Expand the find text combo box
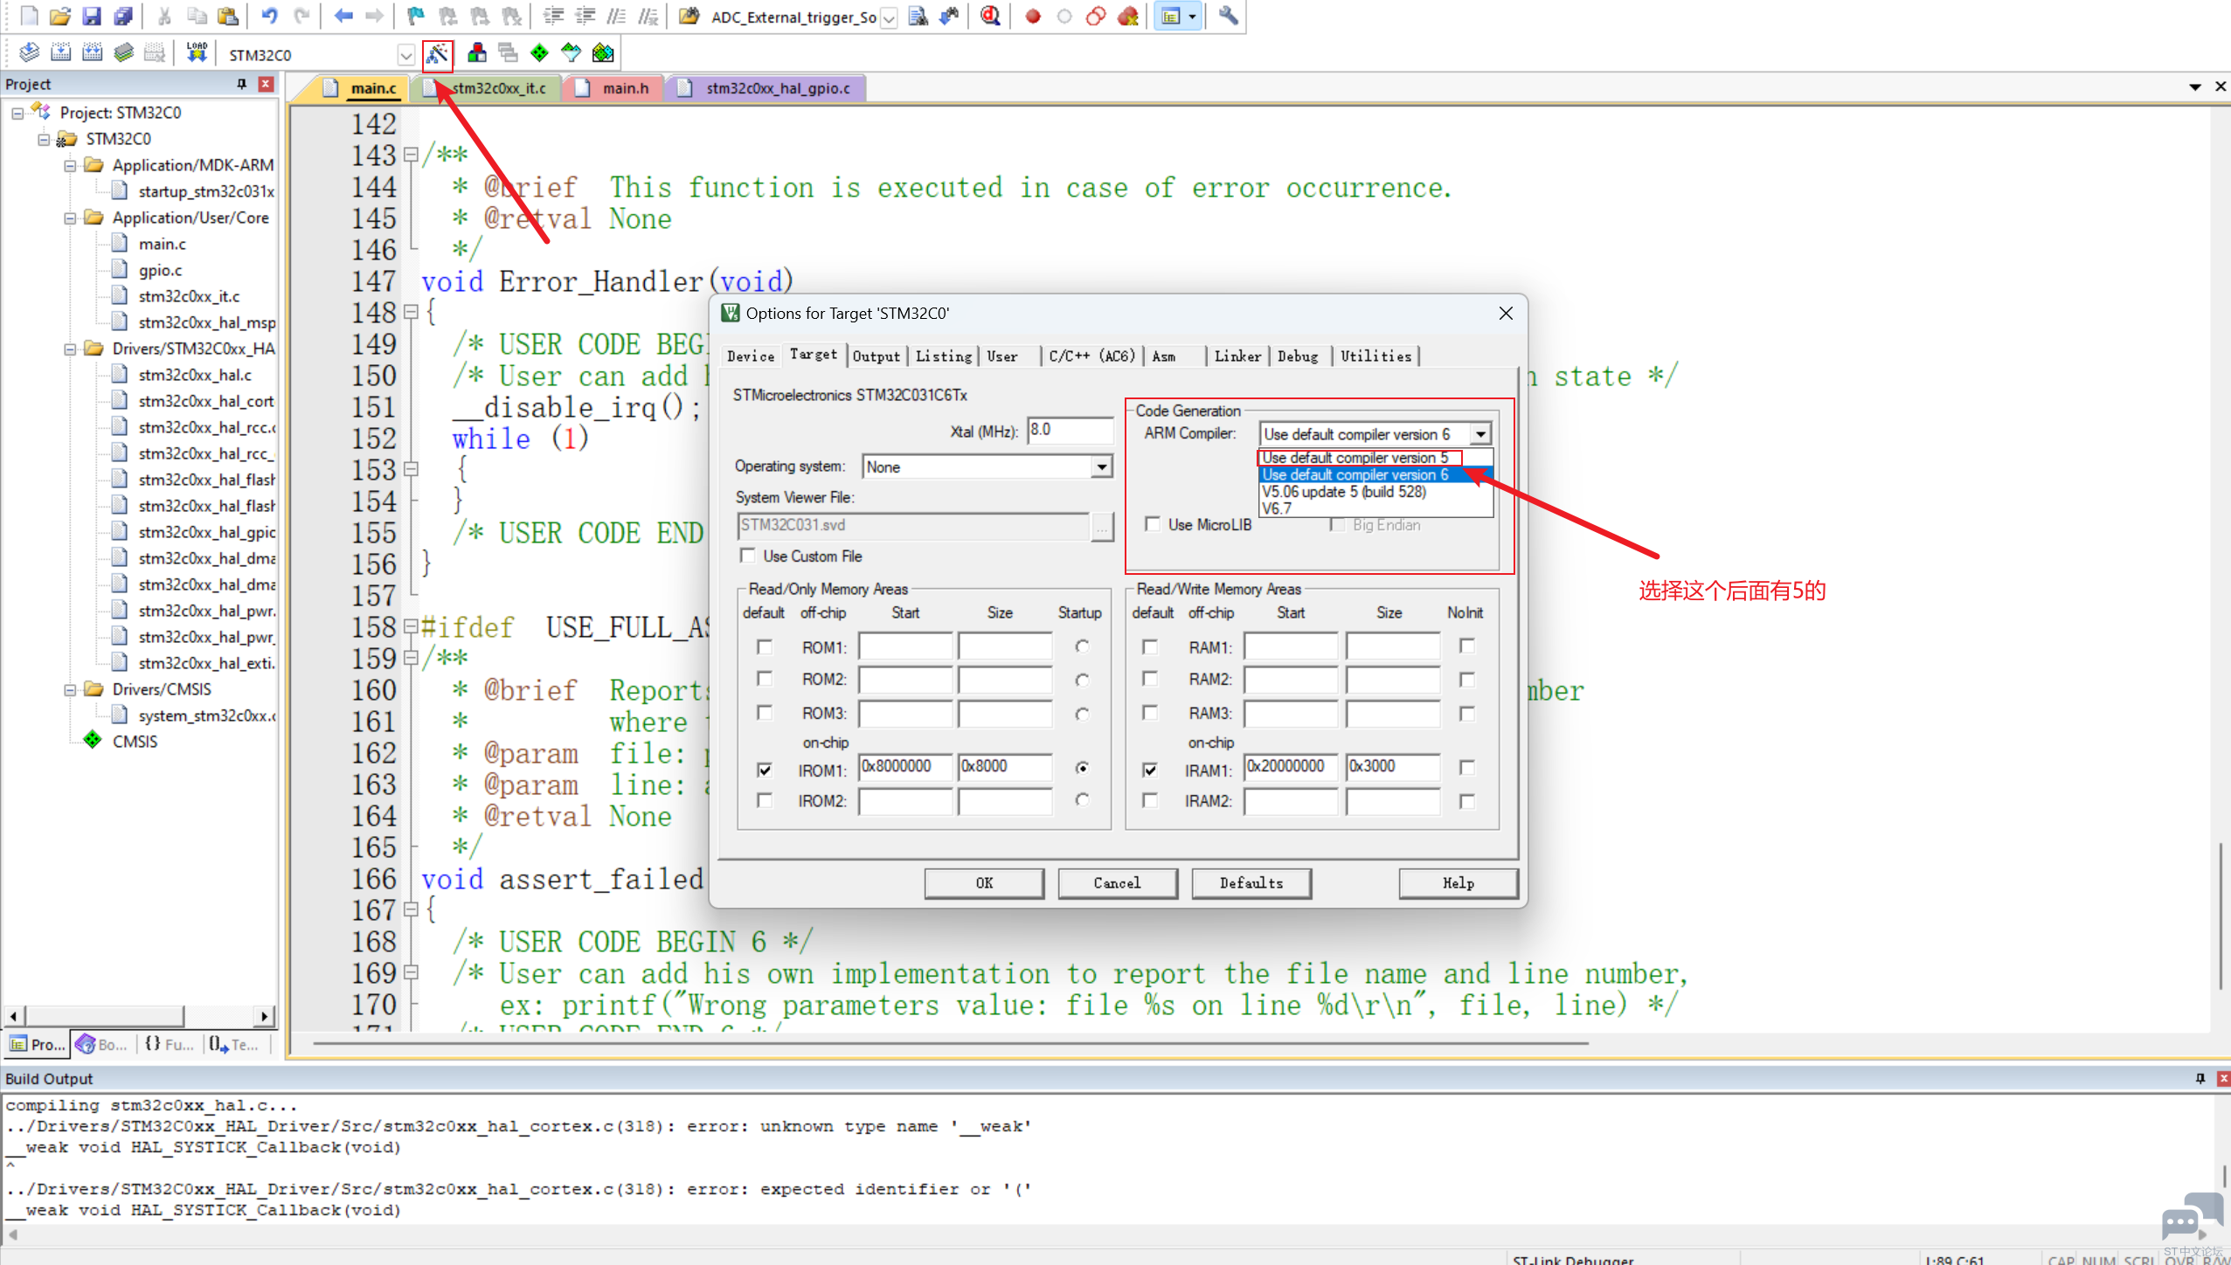This screenshot has width=2231, height=1265. 889,17
